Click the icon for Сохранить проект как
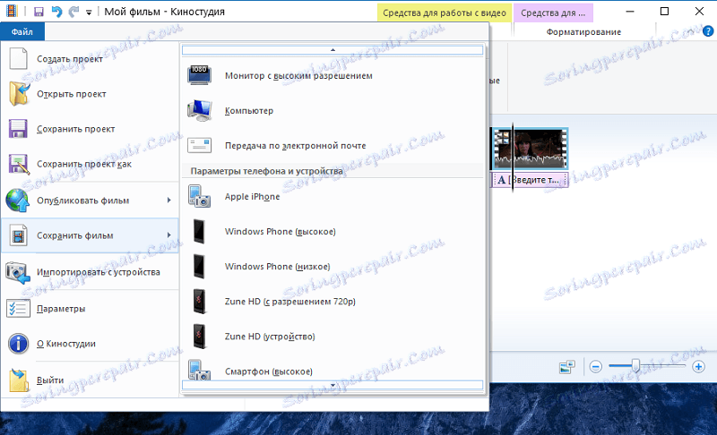Image resolution: width=717 pixels, height=435 pixels. click(19, 164)
